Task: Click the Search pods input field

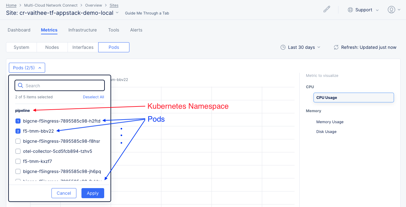Action: pos(59,85)
